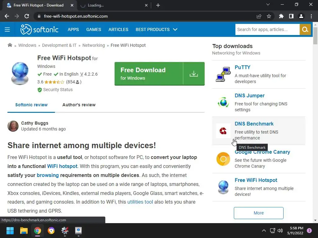Click the tab search chevron in title bar

268,4
